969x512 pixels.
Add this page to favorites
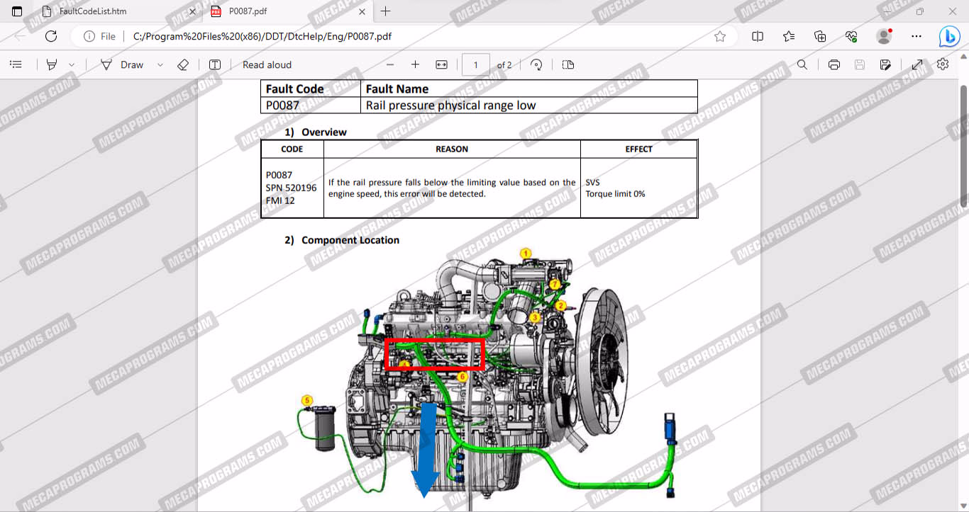click(x=720, y=36)
